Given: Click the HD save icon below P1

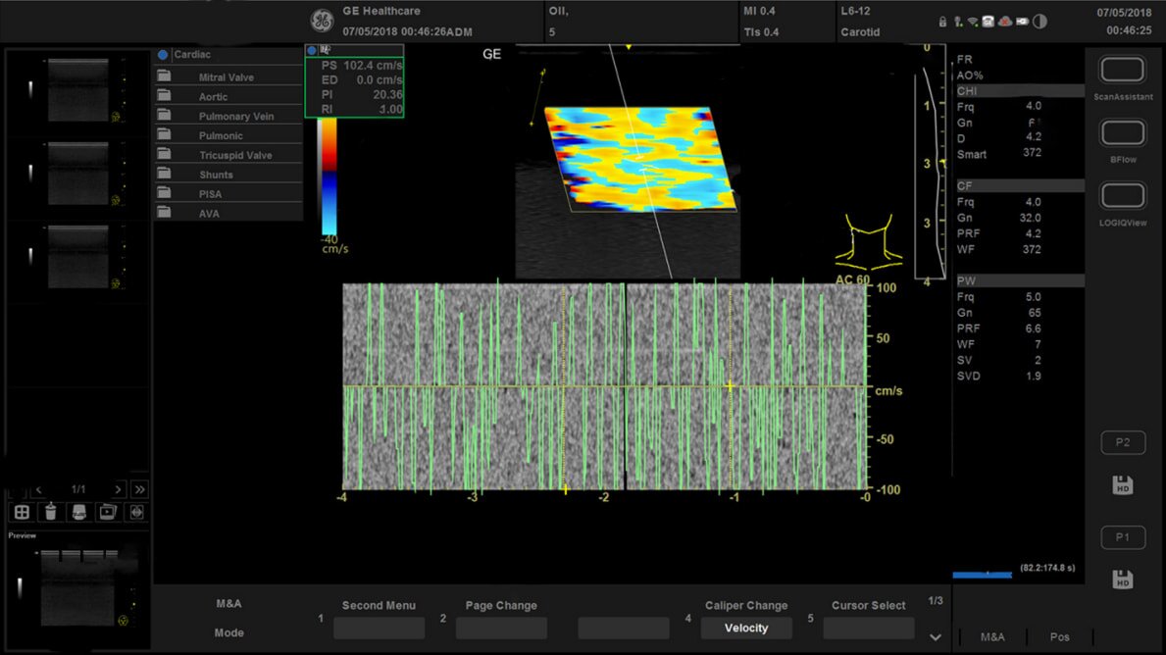Looking at the screenshot, I should pos(1123,579).
